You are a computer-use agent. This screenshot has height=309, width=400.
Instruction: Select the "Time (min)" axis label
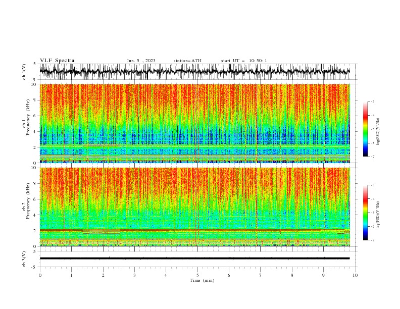[x=202, y=280]
